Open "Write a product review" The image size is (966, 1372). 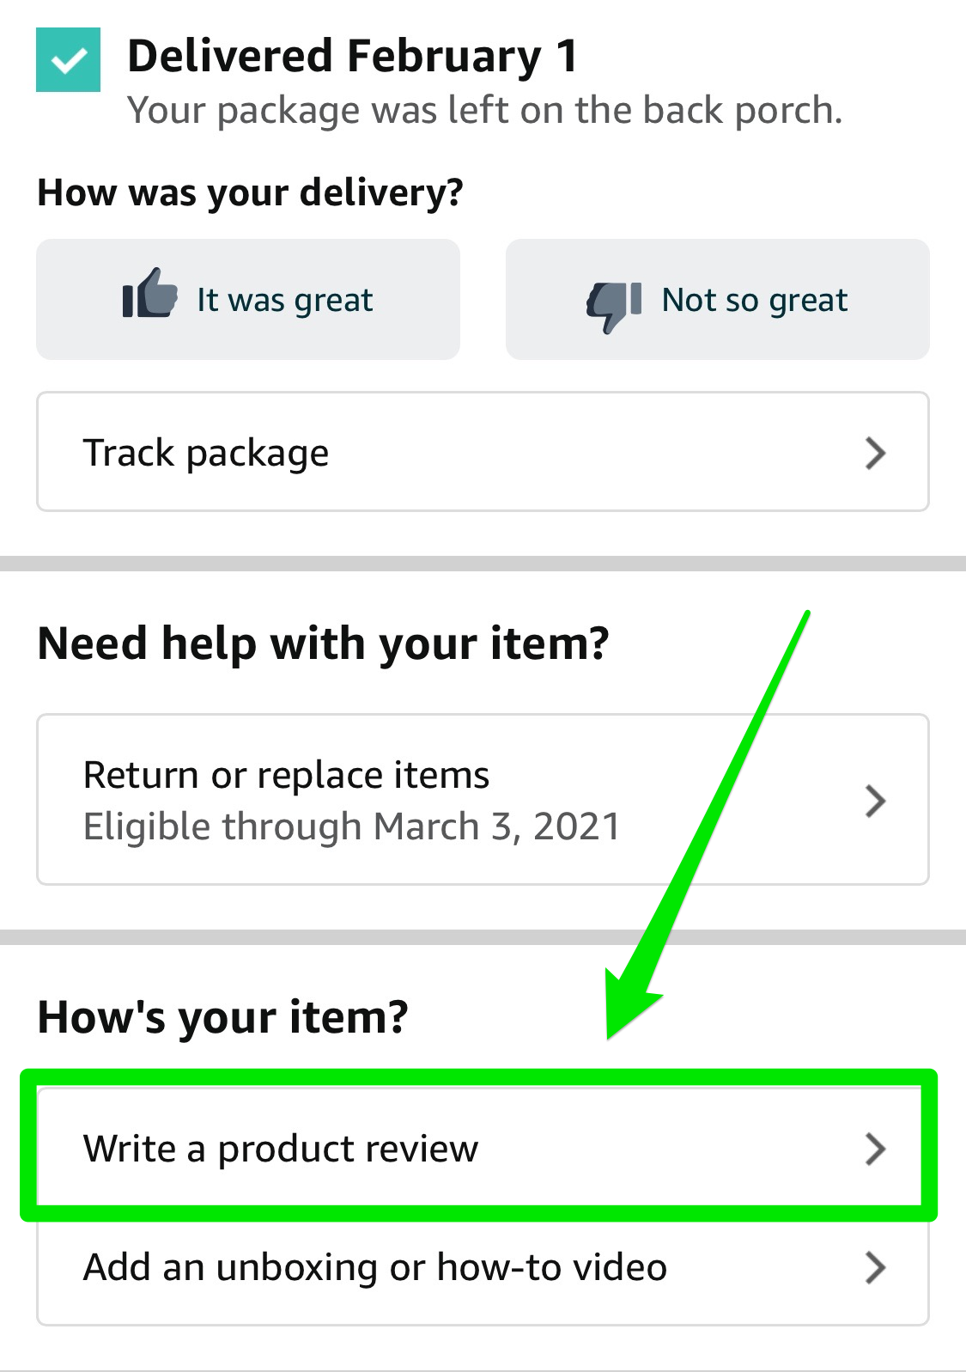pyautogui.click(x=281, y=1149)
